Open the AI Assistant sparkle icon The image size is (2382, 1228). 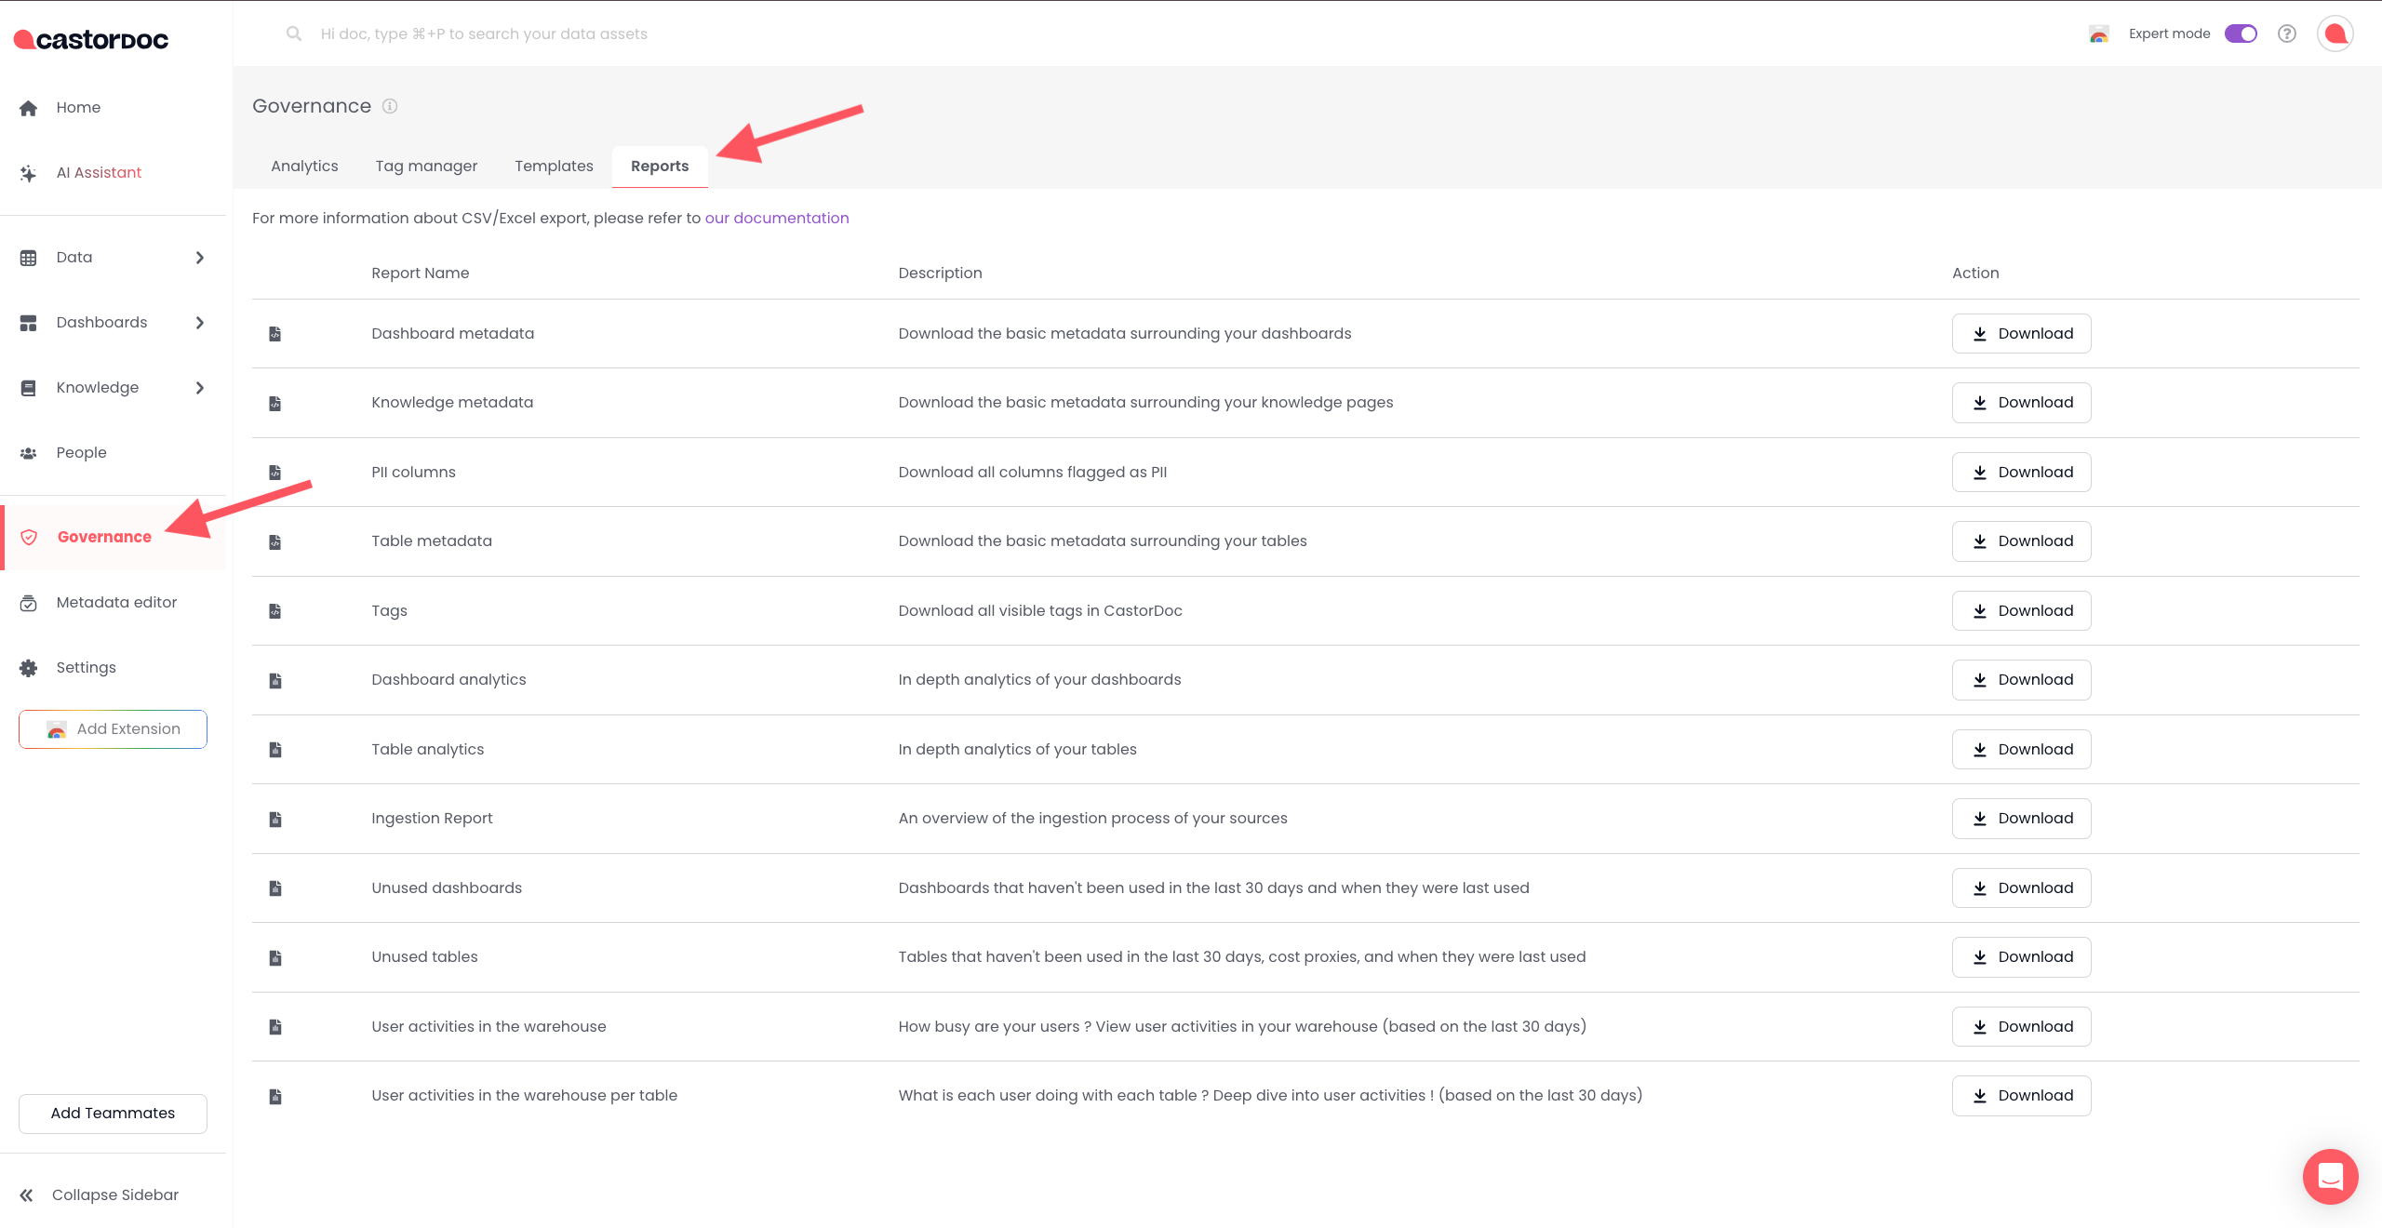pyautogui.click(x=29, y=173)
